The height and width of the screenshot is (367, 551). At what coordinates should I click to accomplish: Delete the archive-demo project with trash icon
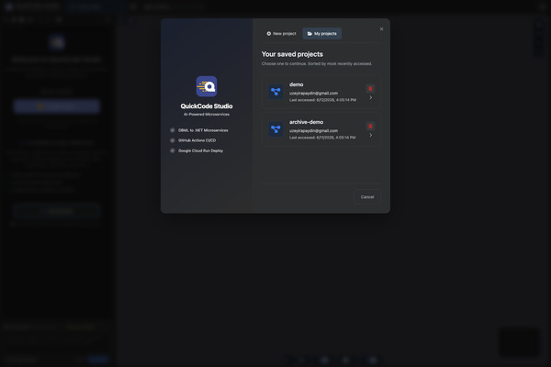pyautogui.click(x=370, y=127)
